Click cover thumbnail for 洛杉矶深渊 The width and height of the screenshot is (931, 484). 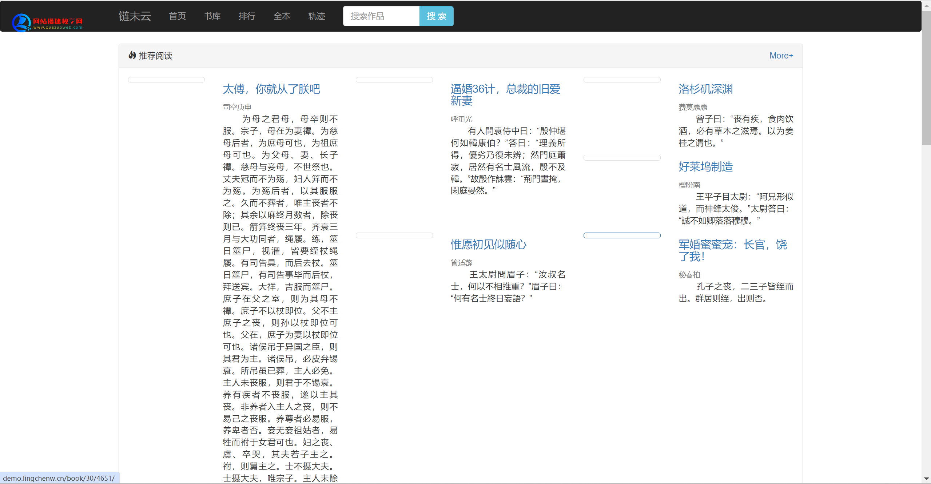[x=622, y=80]
